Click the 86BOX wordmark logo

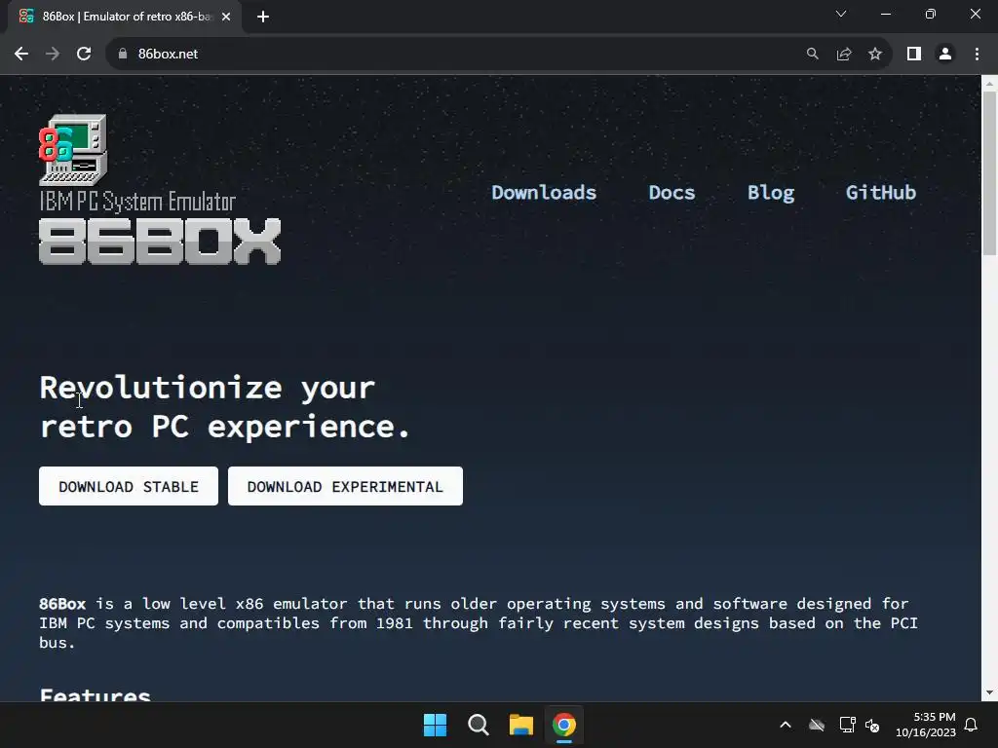[x=160, y=242]
